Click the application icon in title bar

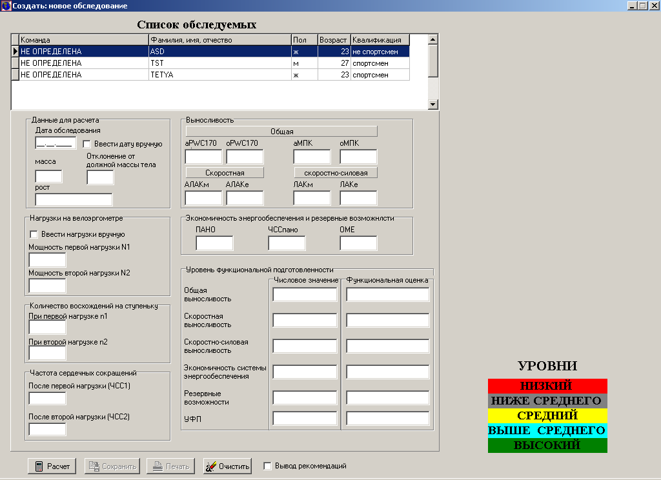[x=6, y=5]
